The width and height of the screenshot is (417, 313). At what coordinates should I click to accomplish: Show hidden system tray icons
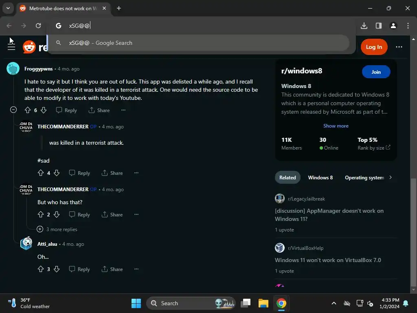334,303
